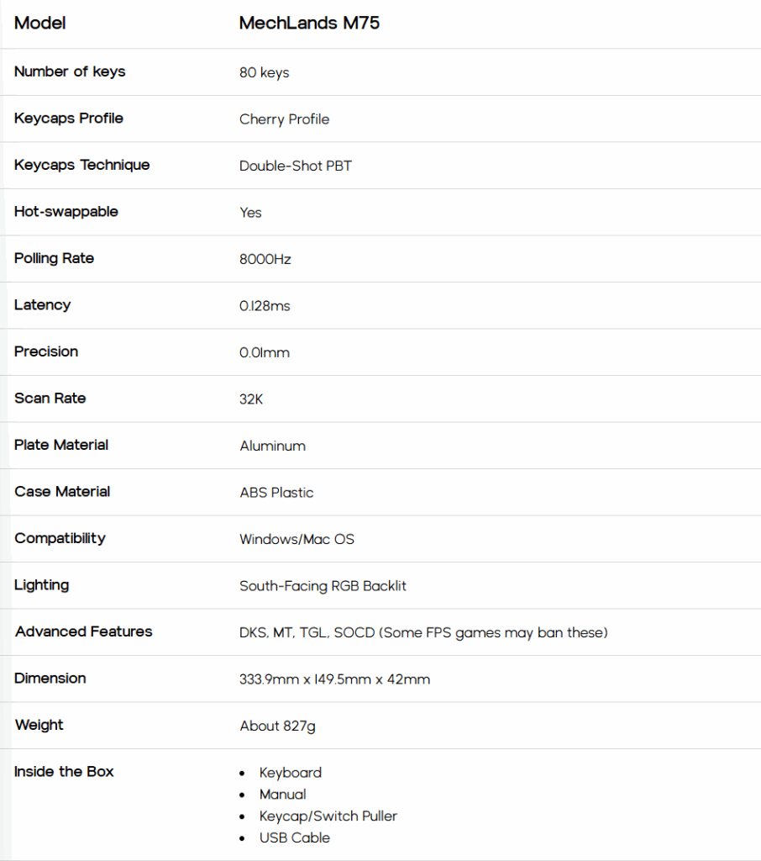Select the 'Aluminum' plate material value
Screen dimensions: 761x861
pos(273,446)
